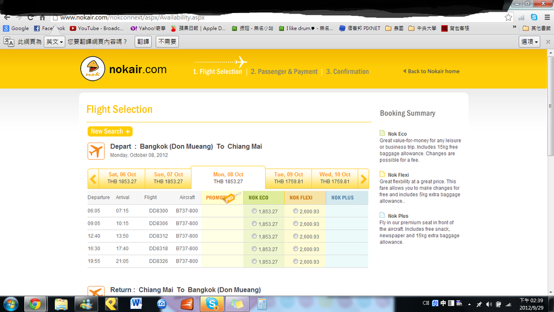Show hidden tray icons arrow
Image resolution: width=554 pixels, height=312 pixels.
coord(469,304)
